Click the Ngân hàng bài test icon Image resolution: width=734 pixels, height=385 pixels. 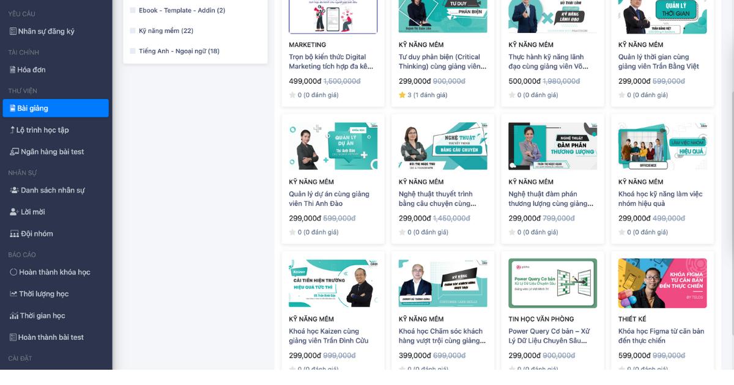(x=15, y=152)
